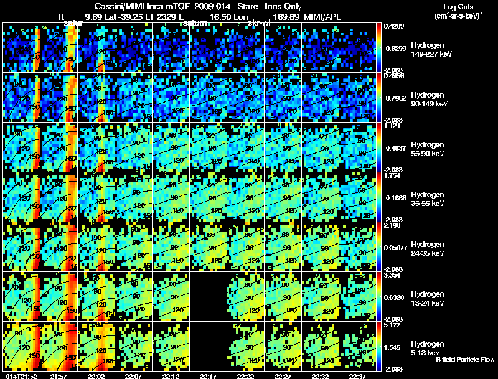
Task: Click the '22:27' time label
Action: tap(283, 376)
